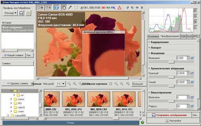Reset the Красный aberration value

(x=192, y=73)
